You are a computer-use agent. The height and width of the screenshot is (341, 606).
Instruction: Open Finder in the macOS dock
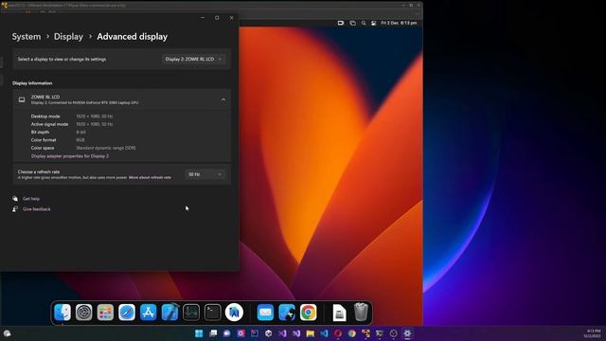[62, 313]
